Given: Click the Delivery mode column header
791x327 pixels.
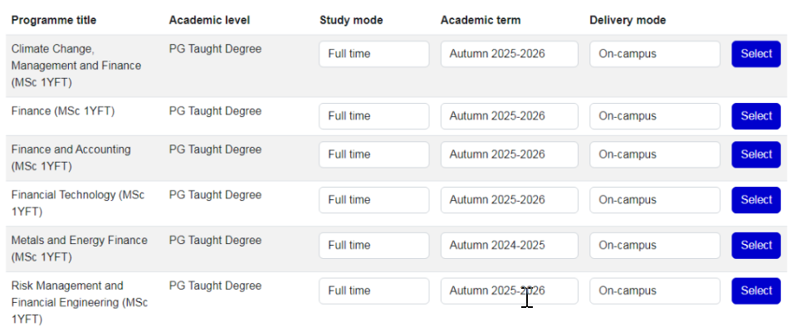Looking at the screenshot, I should tap(627, 20).
